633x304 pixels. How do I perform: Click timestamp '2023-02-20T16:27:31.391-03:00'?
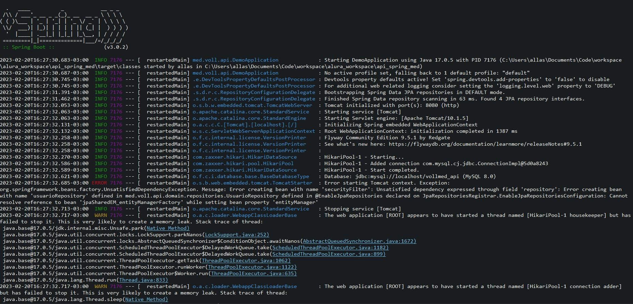[x=44, y=92]
